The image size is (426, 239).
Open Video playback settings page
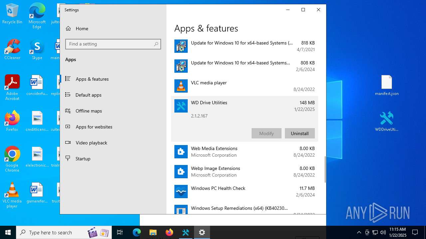click(113, 143)
